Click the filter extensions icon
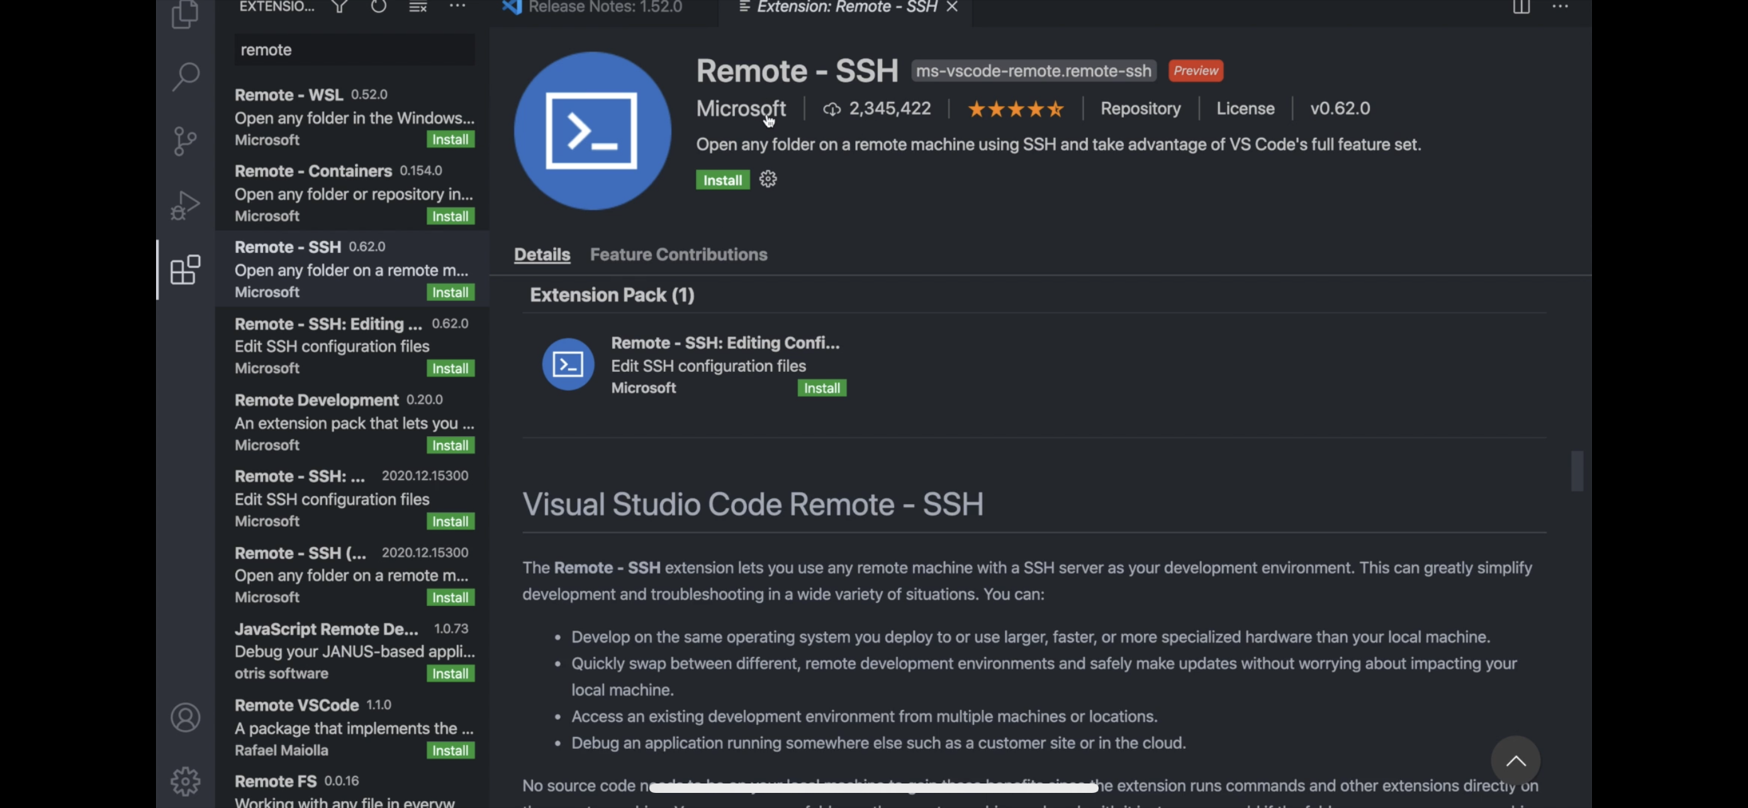Screen dimensions: 1748x808 coord(339,7)
